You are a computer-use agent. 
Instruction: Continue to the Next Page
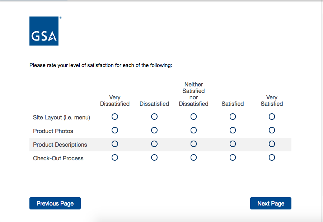(271, 203)
